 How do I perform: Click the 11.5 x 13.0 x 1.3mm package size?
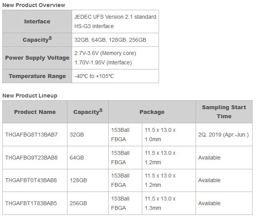click(160, 203)
